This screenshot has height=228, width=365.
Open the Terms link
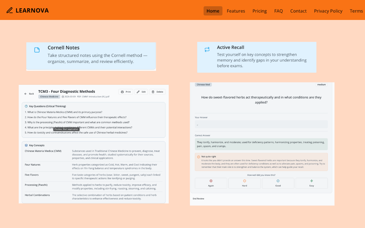click(356, 11)
